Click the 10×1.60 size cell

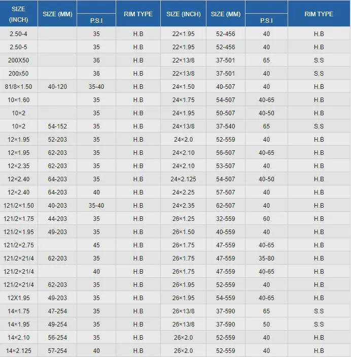pyautogui.click(x=19, y=100)
